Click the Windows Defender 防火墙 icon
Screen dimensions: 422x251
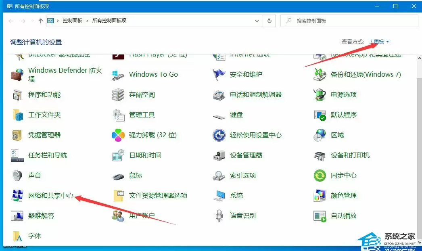pyautogui.click(x=17, y=75)
